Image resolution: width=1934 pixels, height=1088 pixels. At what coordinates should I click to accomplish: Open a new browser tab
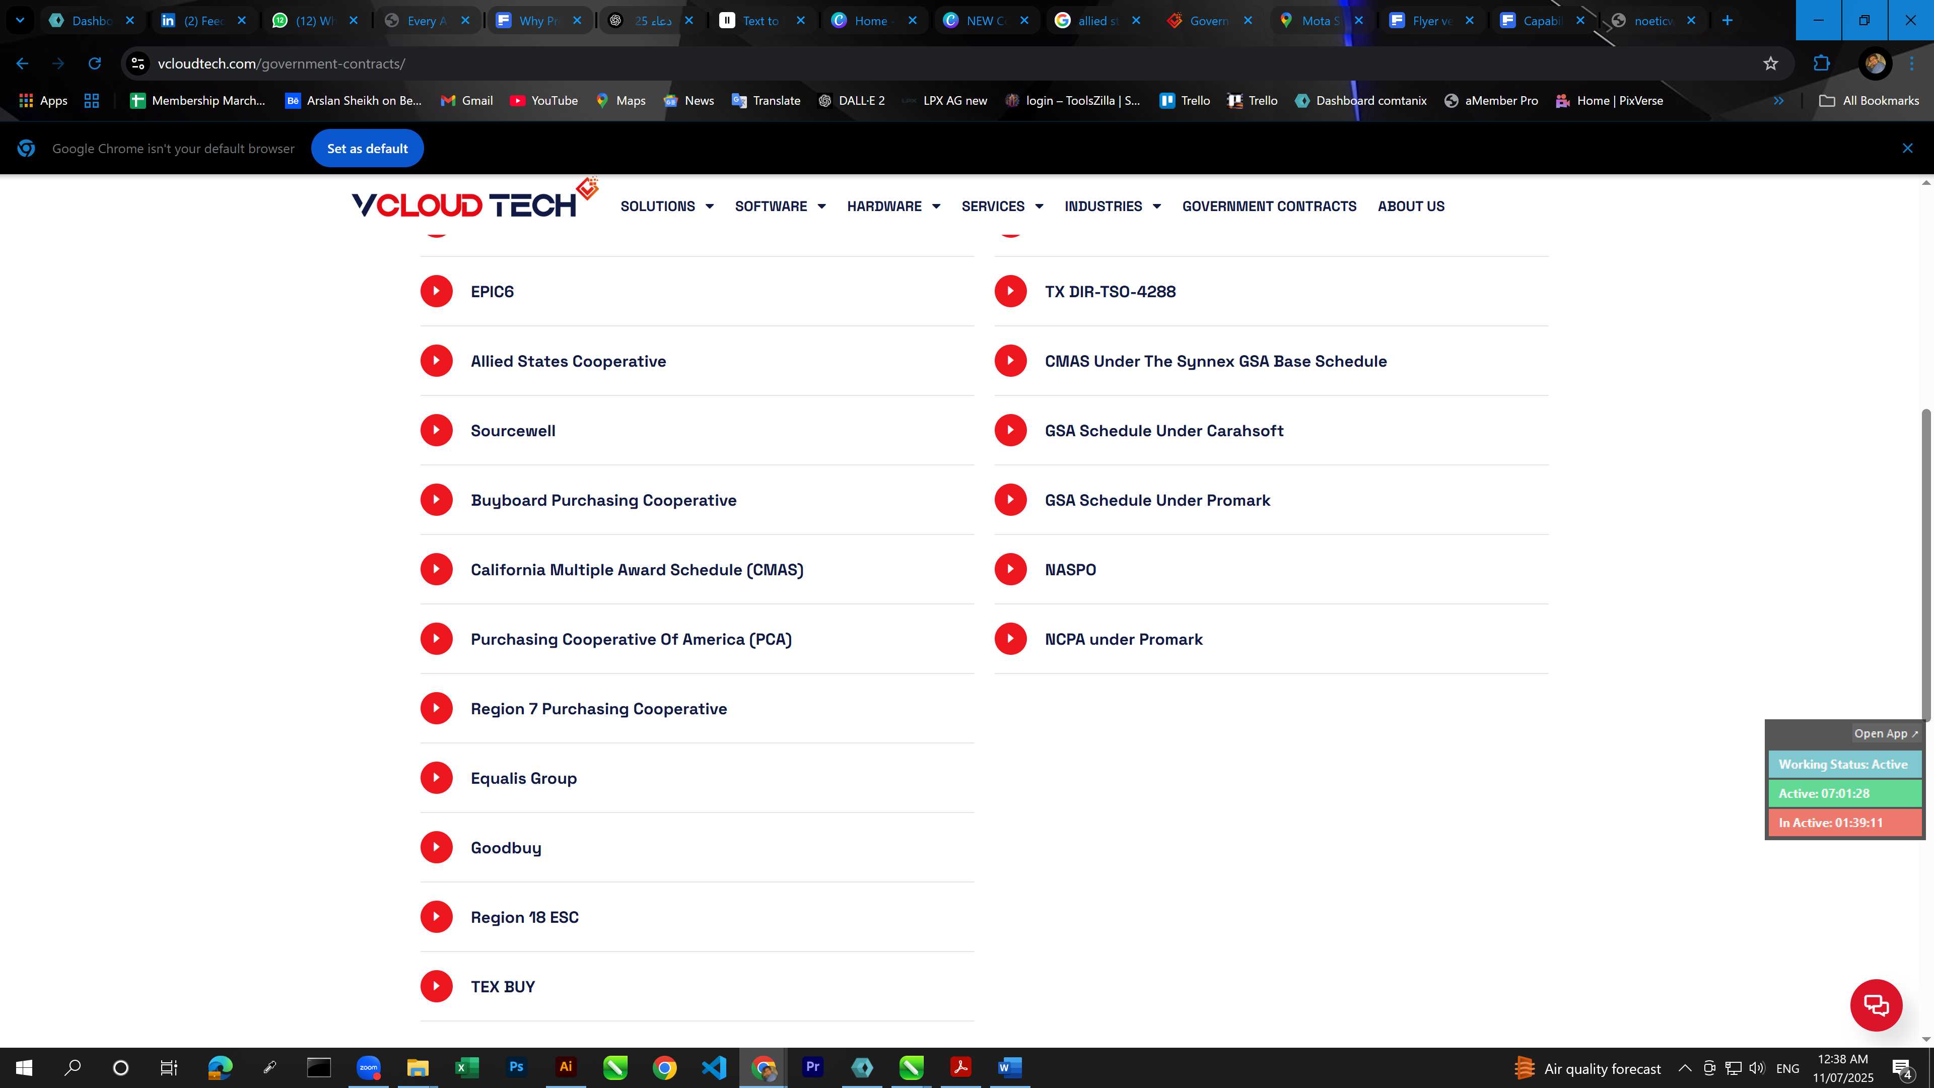click(1727, 20)
